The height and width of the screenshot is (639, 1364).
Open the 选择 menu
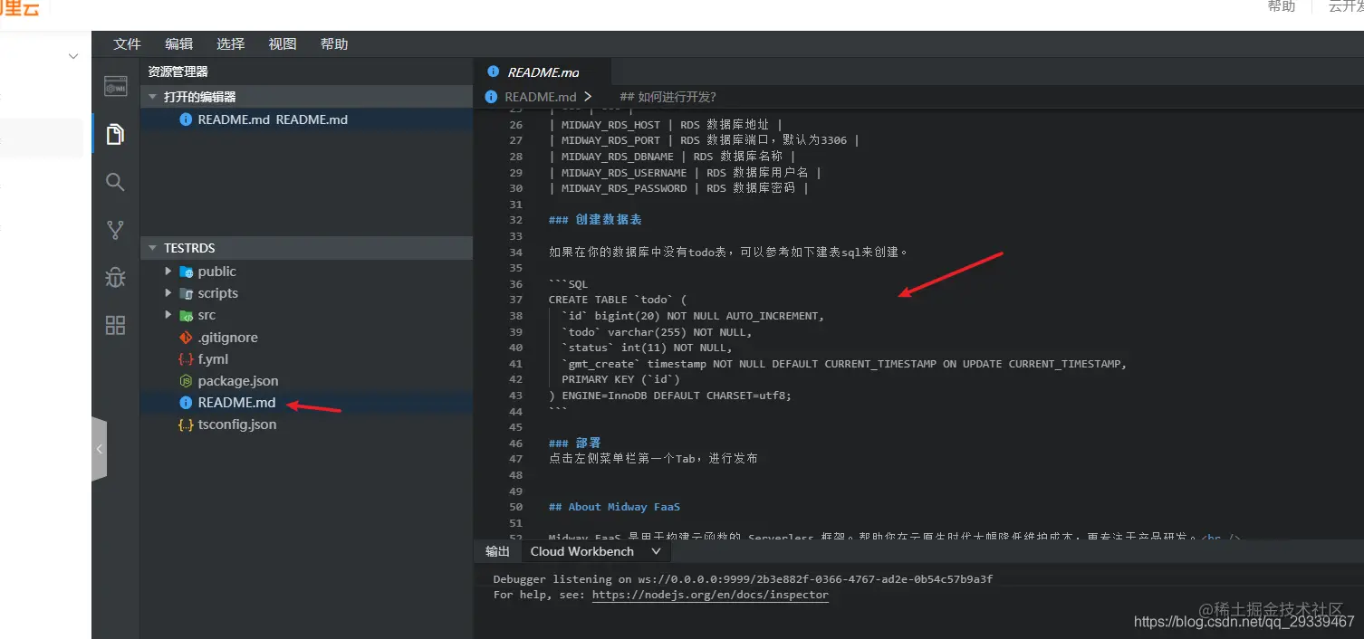pyautogui.click(x=230, y=43)
